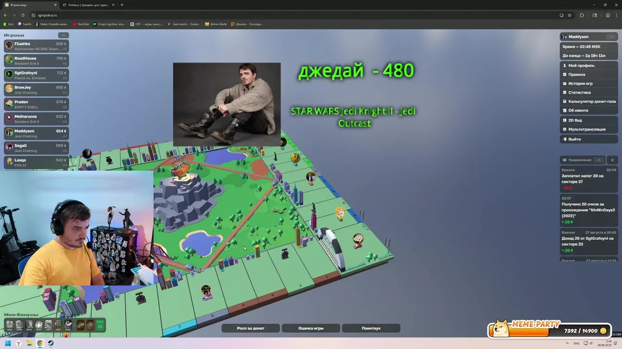Open the Twitch bookmark
622x349 pixels.
pos(24,24)
